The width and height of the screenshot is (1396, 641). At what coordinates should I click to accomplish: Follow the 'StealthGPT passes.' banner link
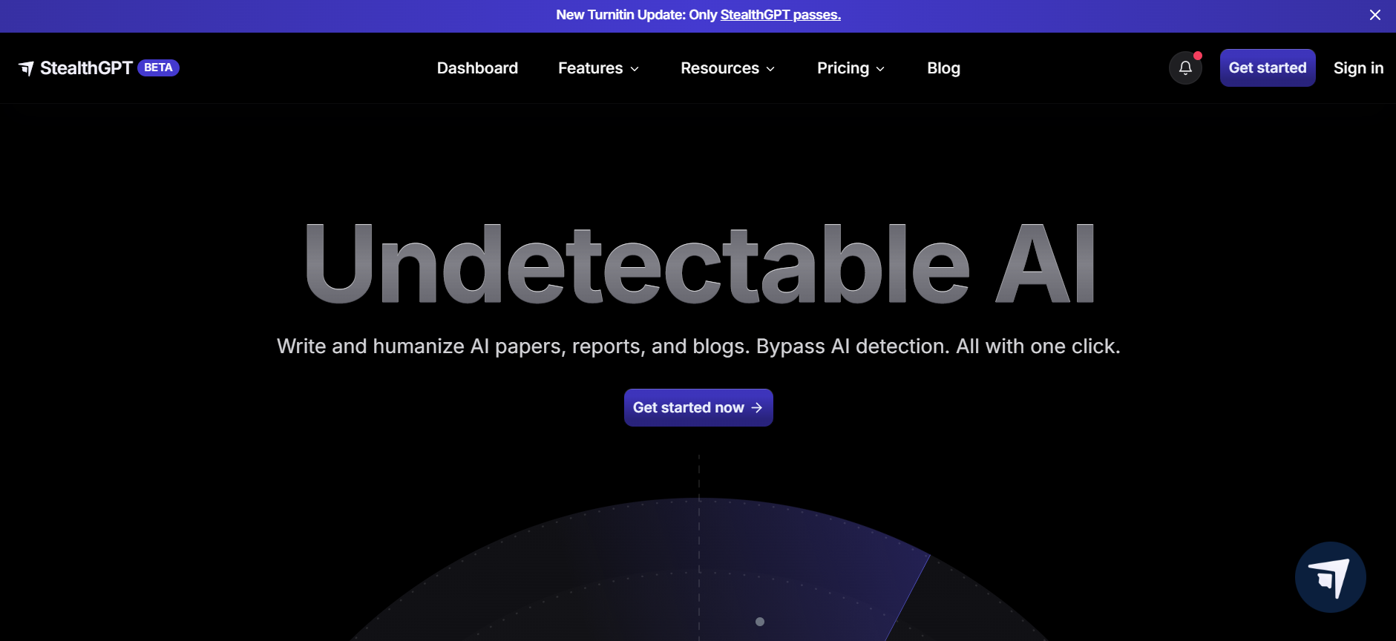(x=780, y=15)
